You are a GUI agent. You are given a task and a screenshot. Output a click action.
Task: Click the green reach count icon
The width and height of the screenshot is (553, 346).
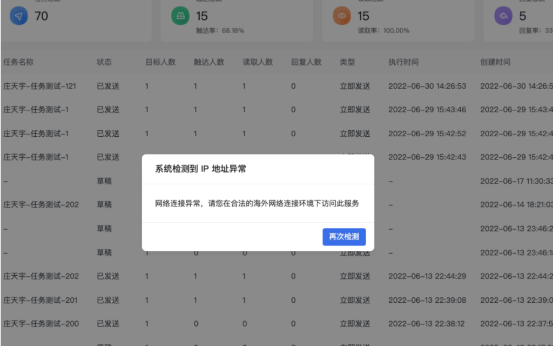(180, 16)
